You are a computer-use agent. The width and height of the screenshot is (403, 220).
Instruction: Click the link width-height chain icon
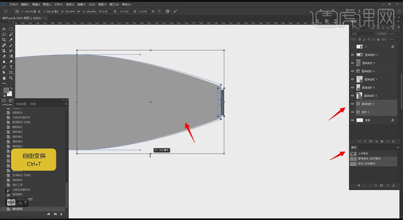(79, 11)
